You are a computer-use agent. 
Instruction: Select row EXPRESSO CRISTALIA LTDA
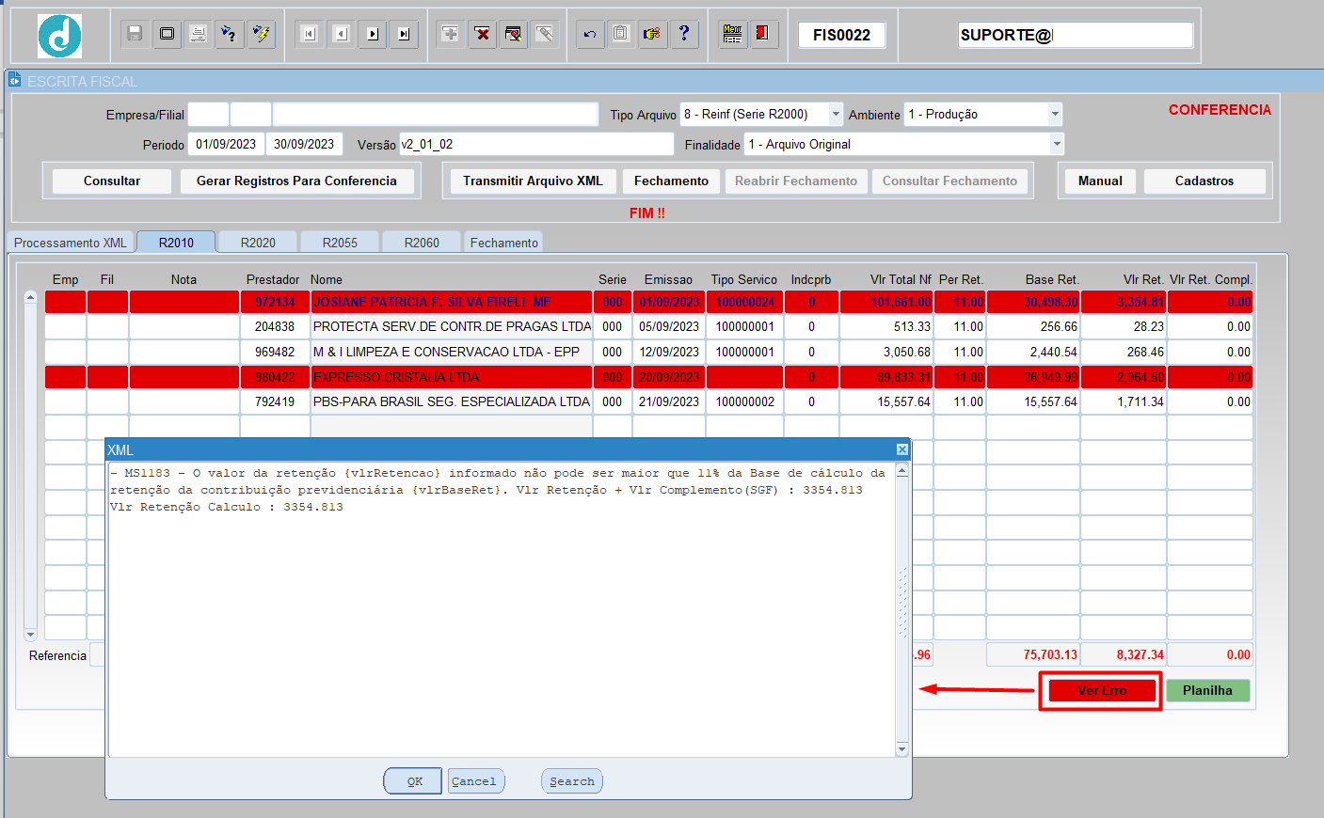point(648,377)
